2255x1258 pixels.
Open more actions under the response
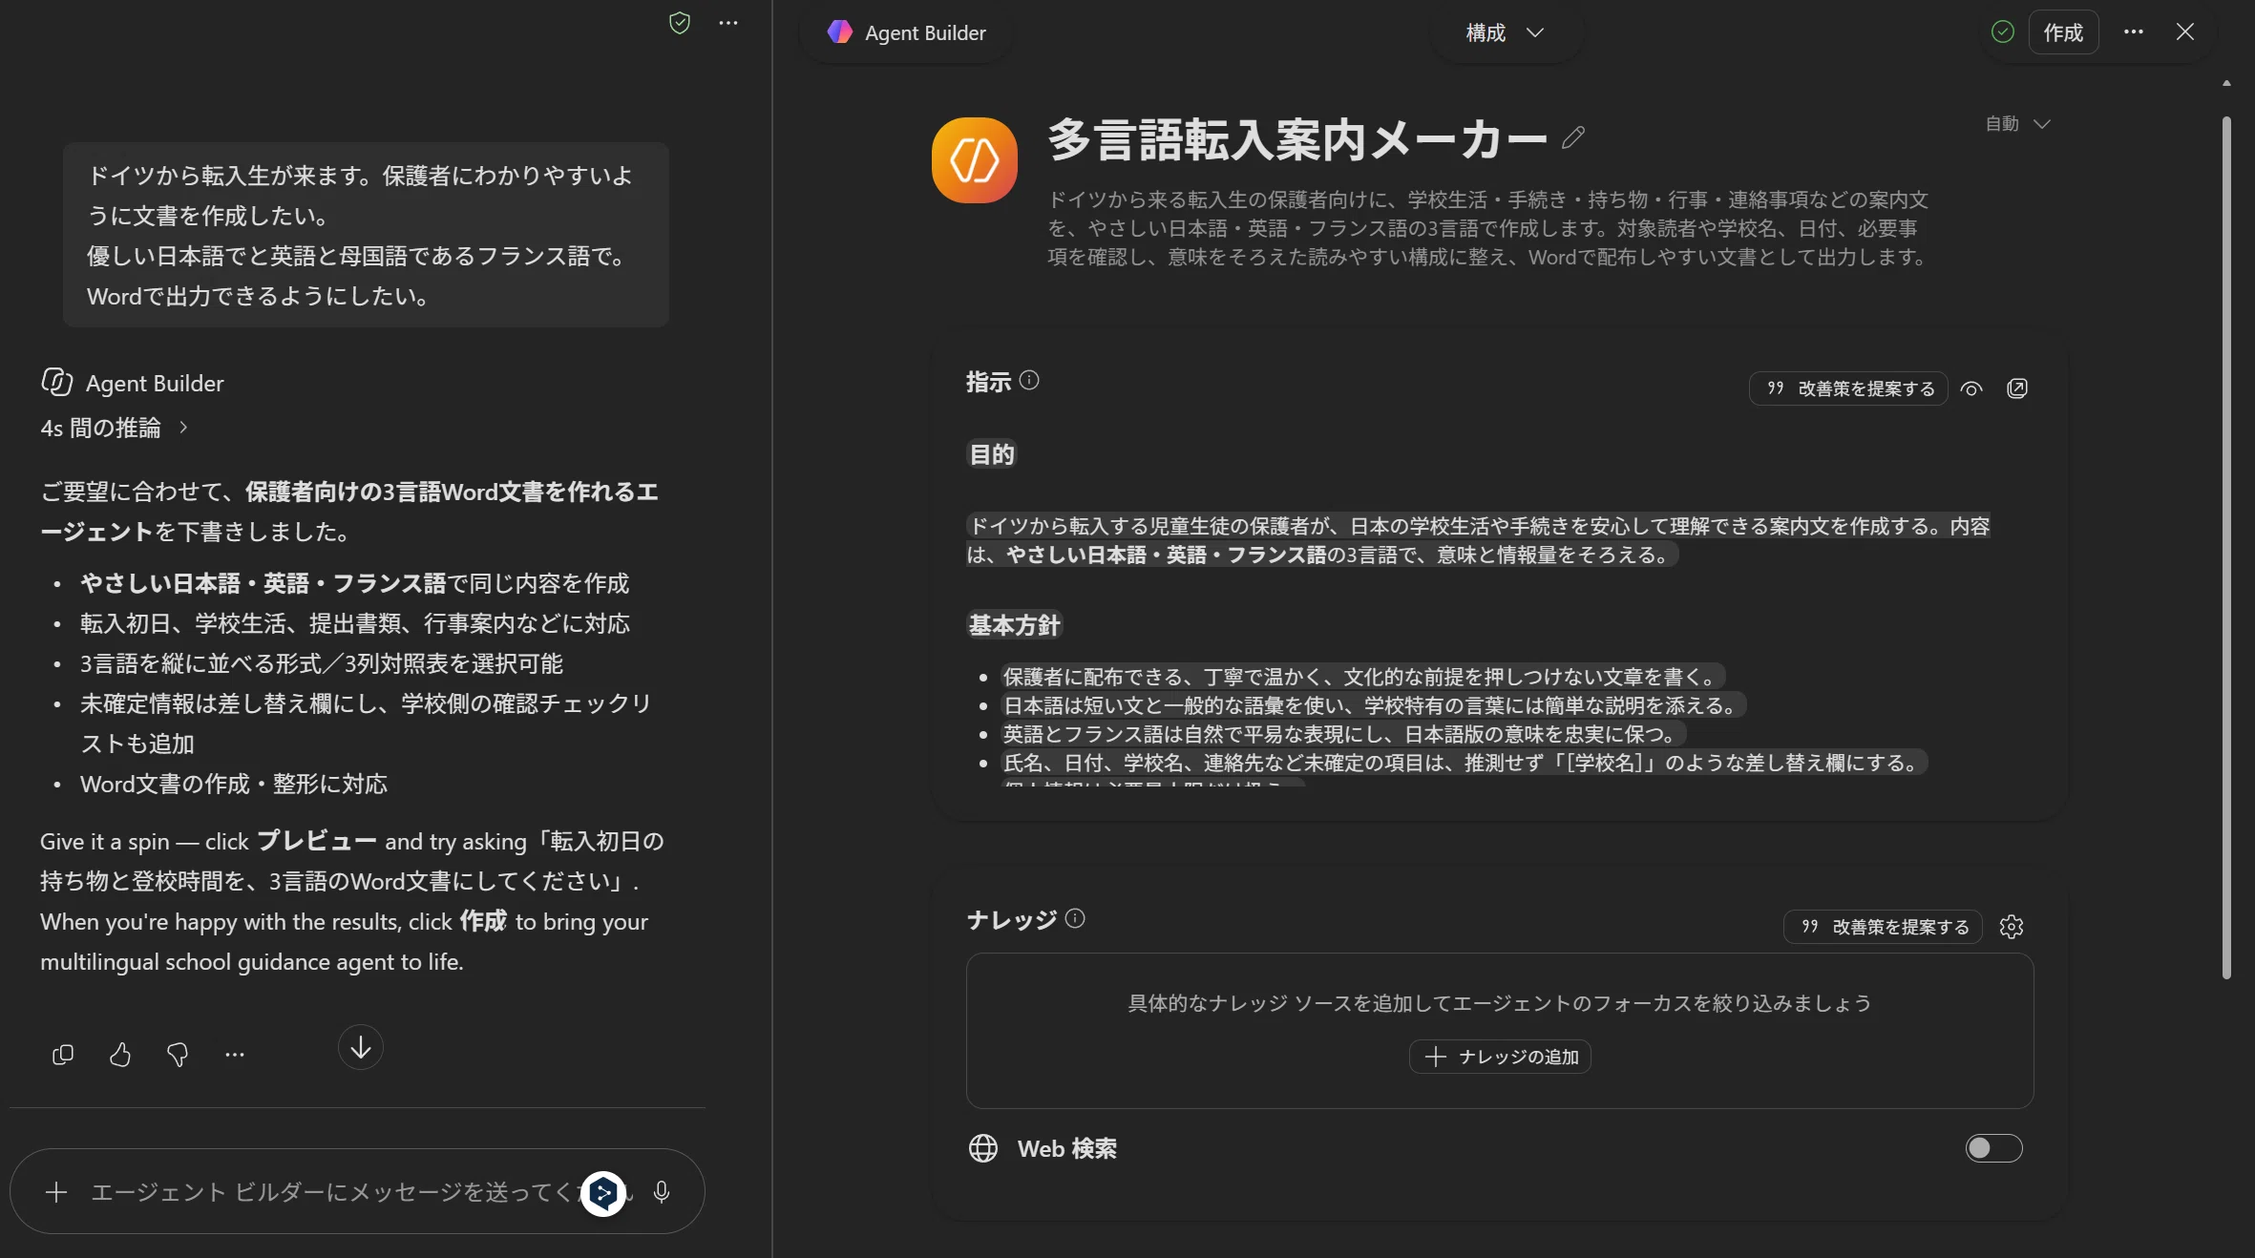(235, 1055)
